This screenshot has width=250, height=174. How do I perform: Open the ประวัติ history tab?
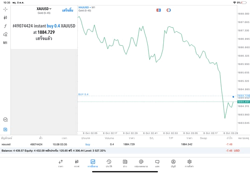pyautogui.click(x=109, y=163)
